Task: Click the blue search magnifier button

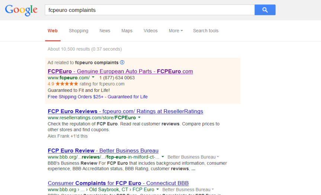Action: click(x=265, y=10)
